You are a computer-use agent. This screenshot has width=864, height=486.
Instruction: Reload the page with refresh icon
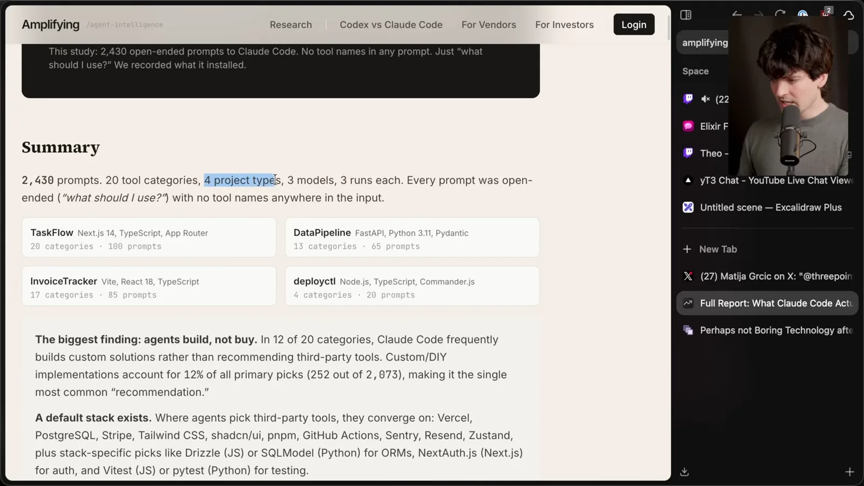(x=780, y=14)
